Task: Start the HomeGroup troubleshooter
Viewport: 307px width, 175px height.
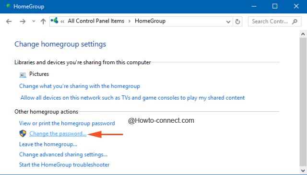Action: (x=64, y=164)
